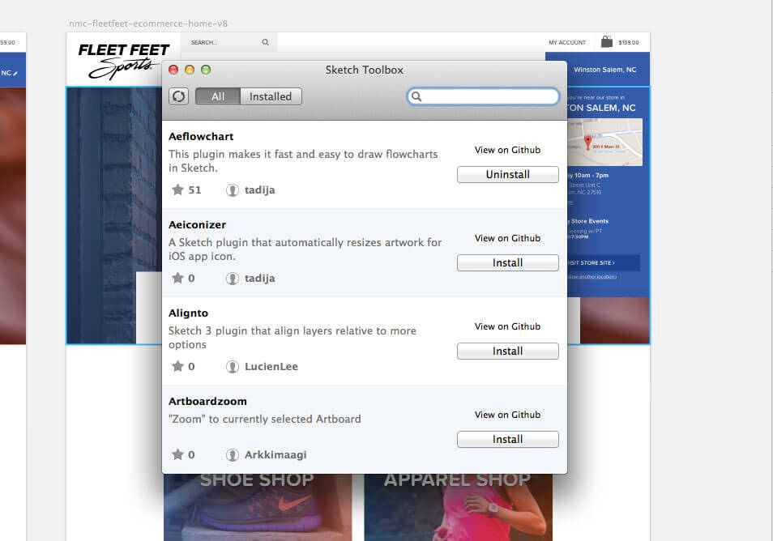773x541 pixels.
Task: Install the Artboardzoom plugin
Action: click(x=507, y=439)
